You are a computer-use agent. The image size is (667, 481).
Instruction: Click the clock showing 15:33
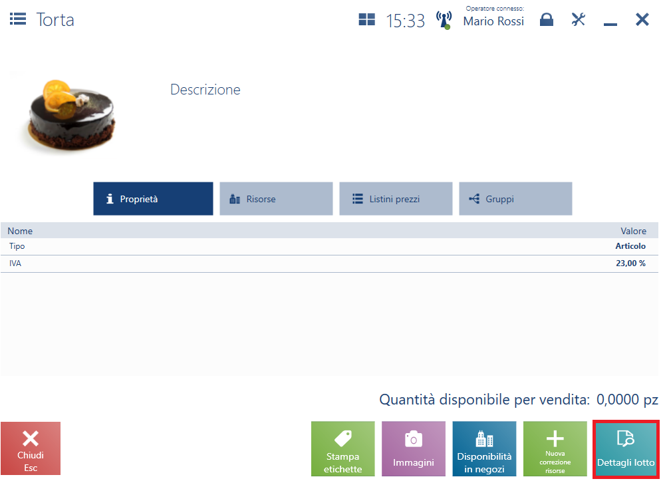click(x=405, y=21)
